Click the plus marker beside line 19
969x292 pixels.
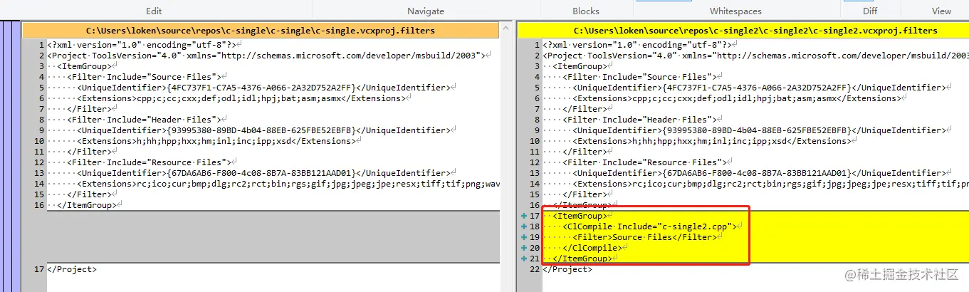click(523, 237)
